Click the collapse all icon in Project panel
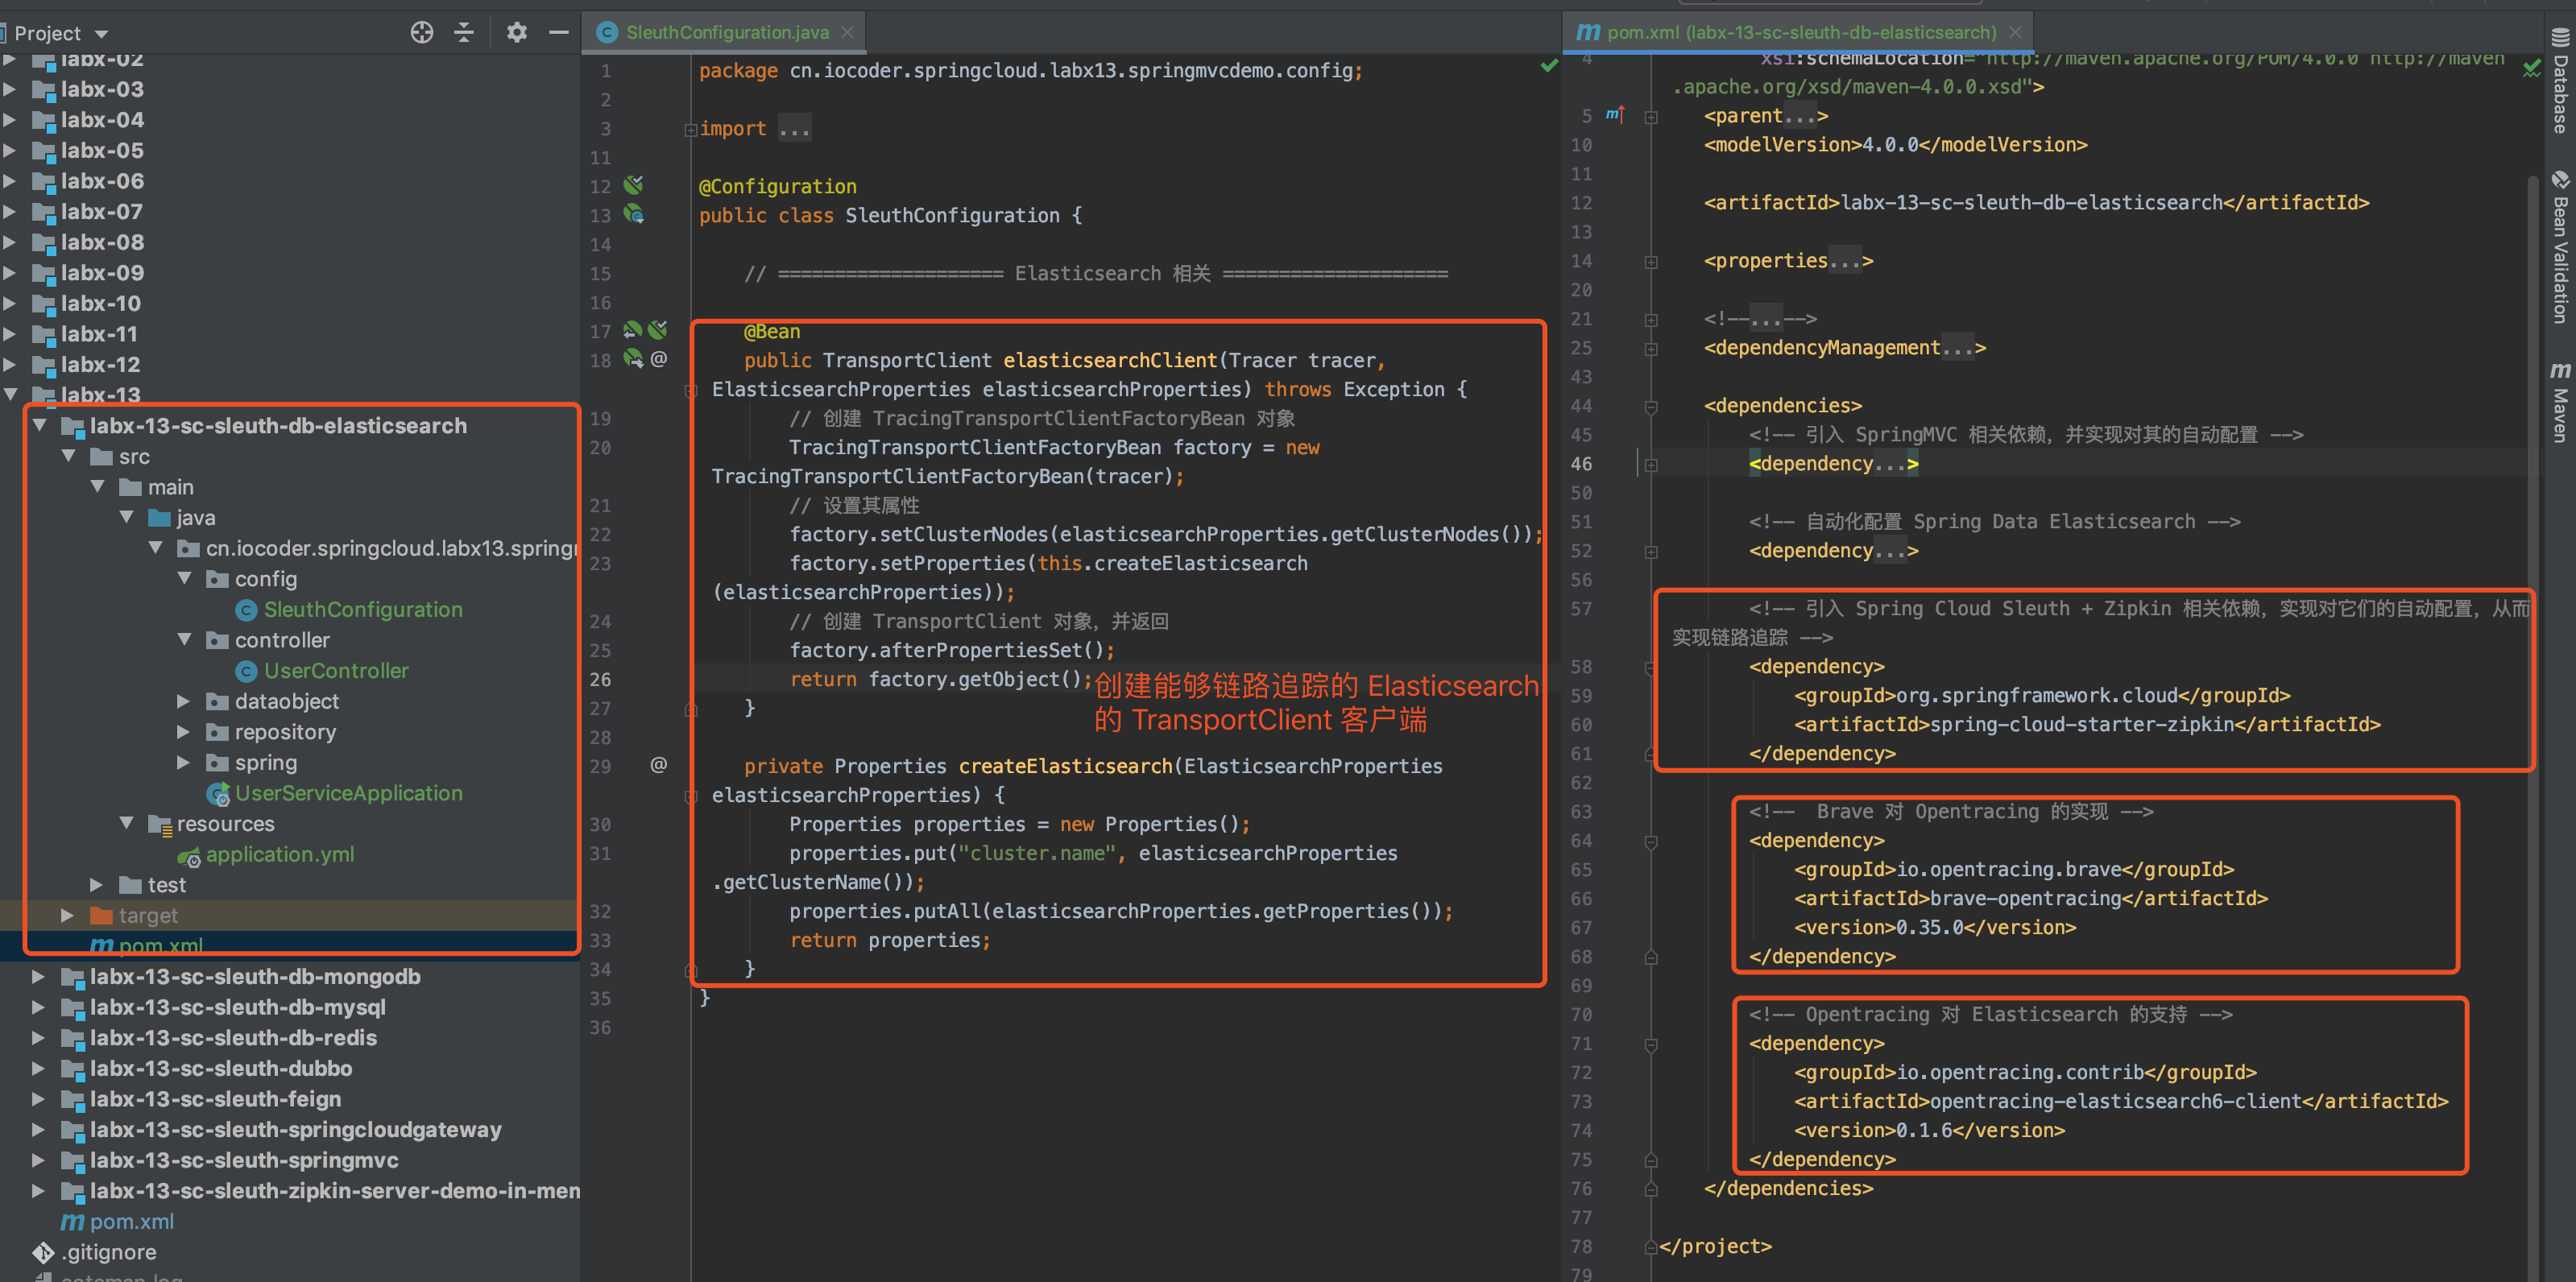 [x=464, y=32]
